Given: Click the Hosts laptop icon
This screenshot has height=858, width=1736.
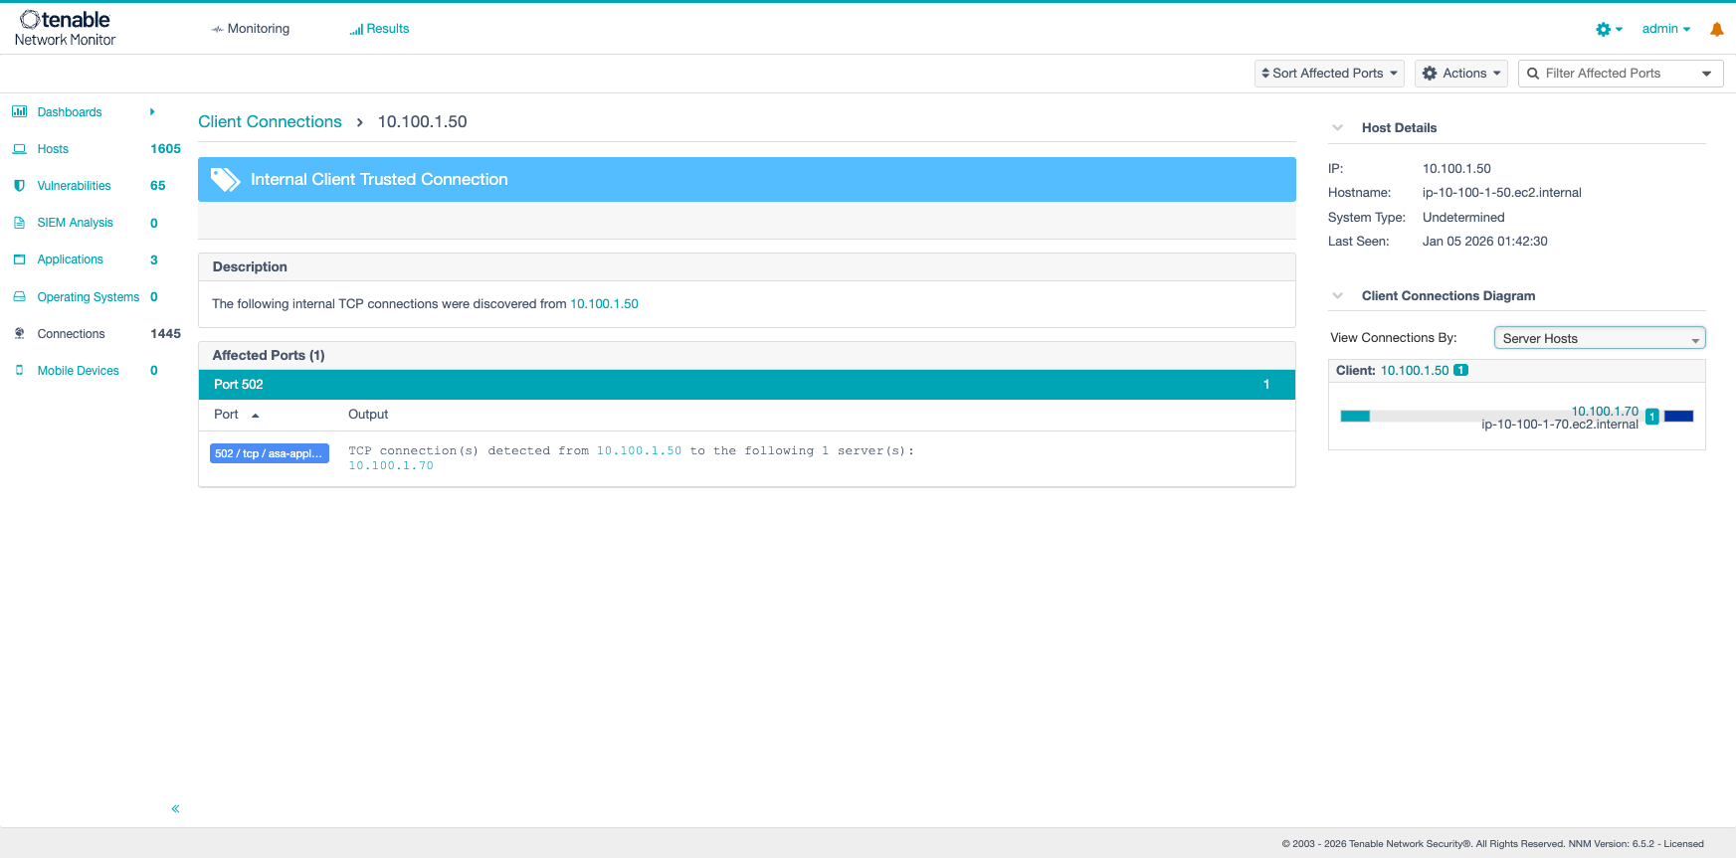Looking at the screenshot, I should coord(19,149).
